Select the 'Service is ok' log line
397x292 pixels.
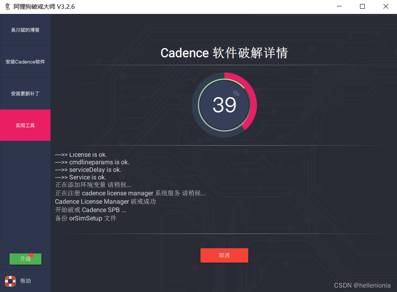click(80, 177)
